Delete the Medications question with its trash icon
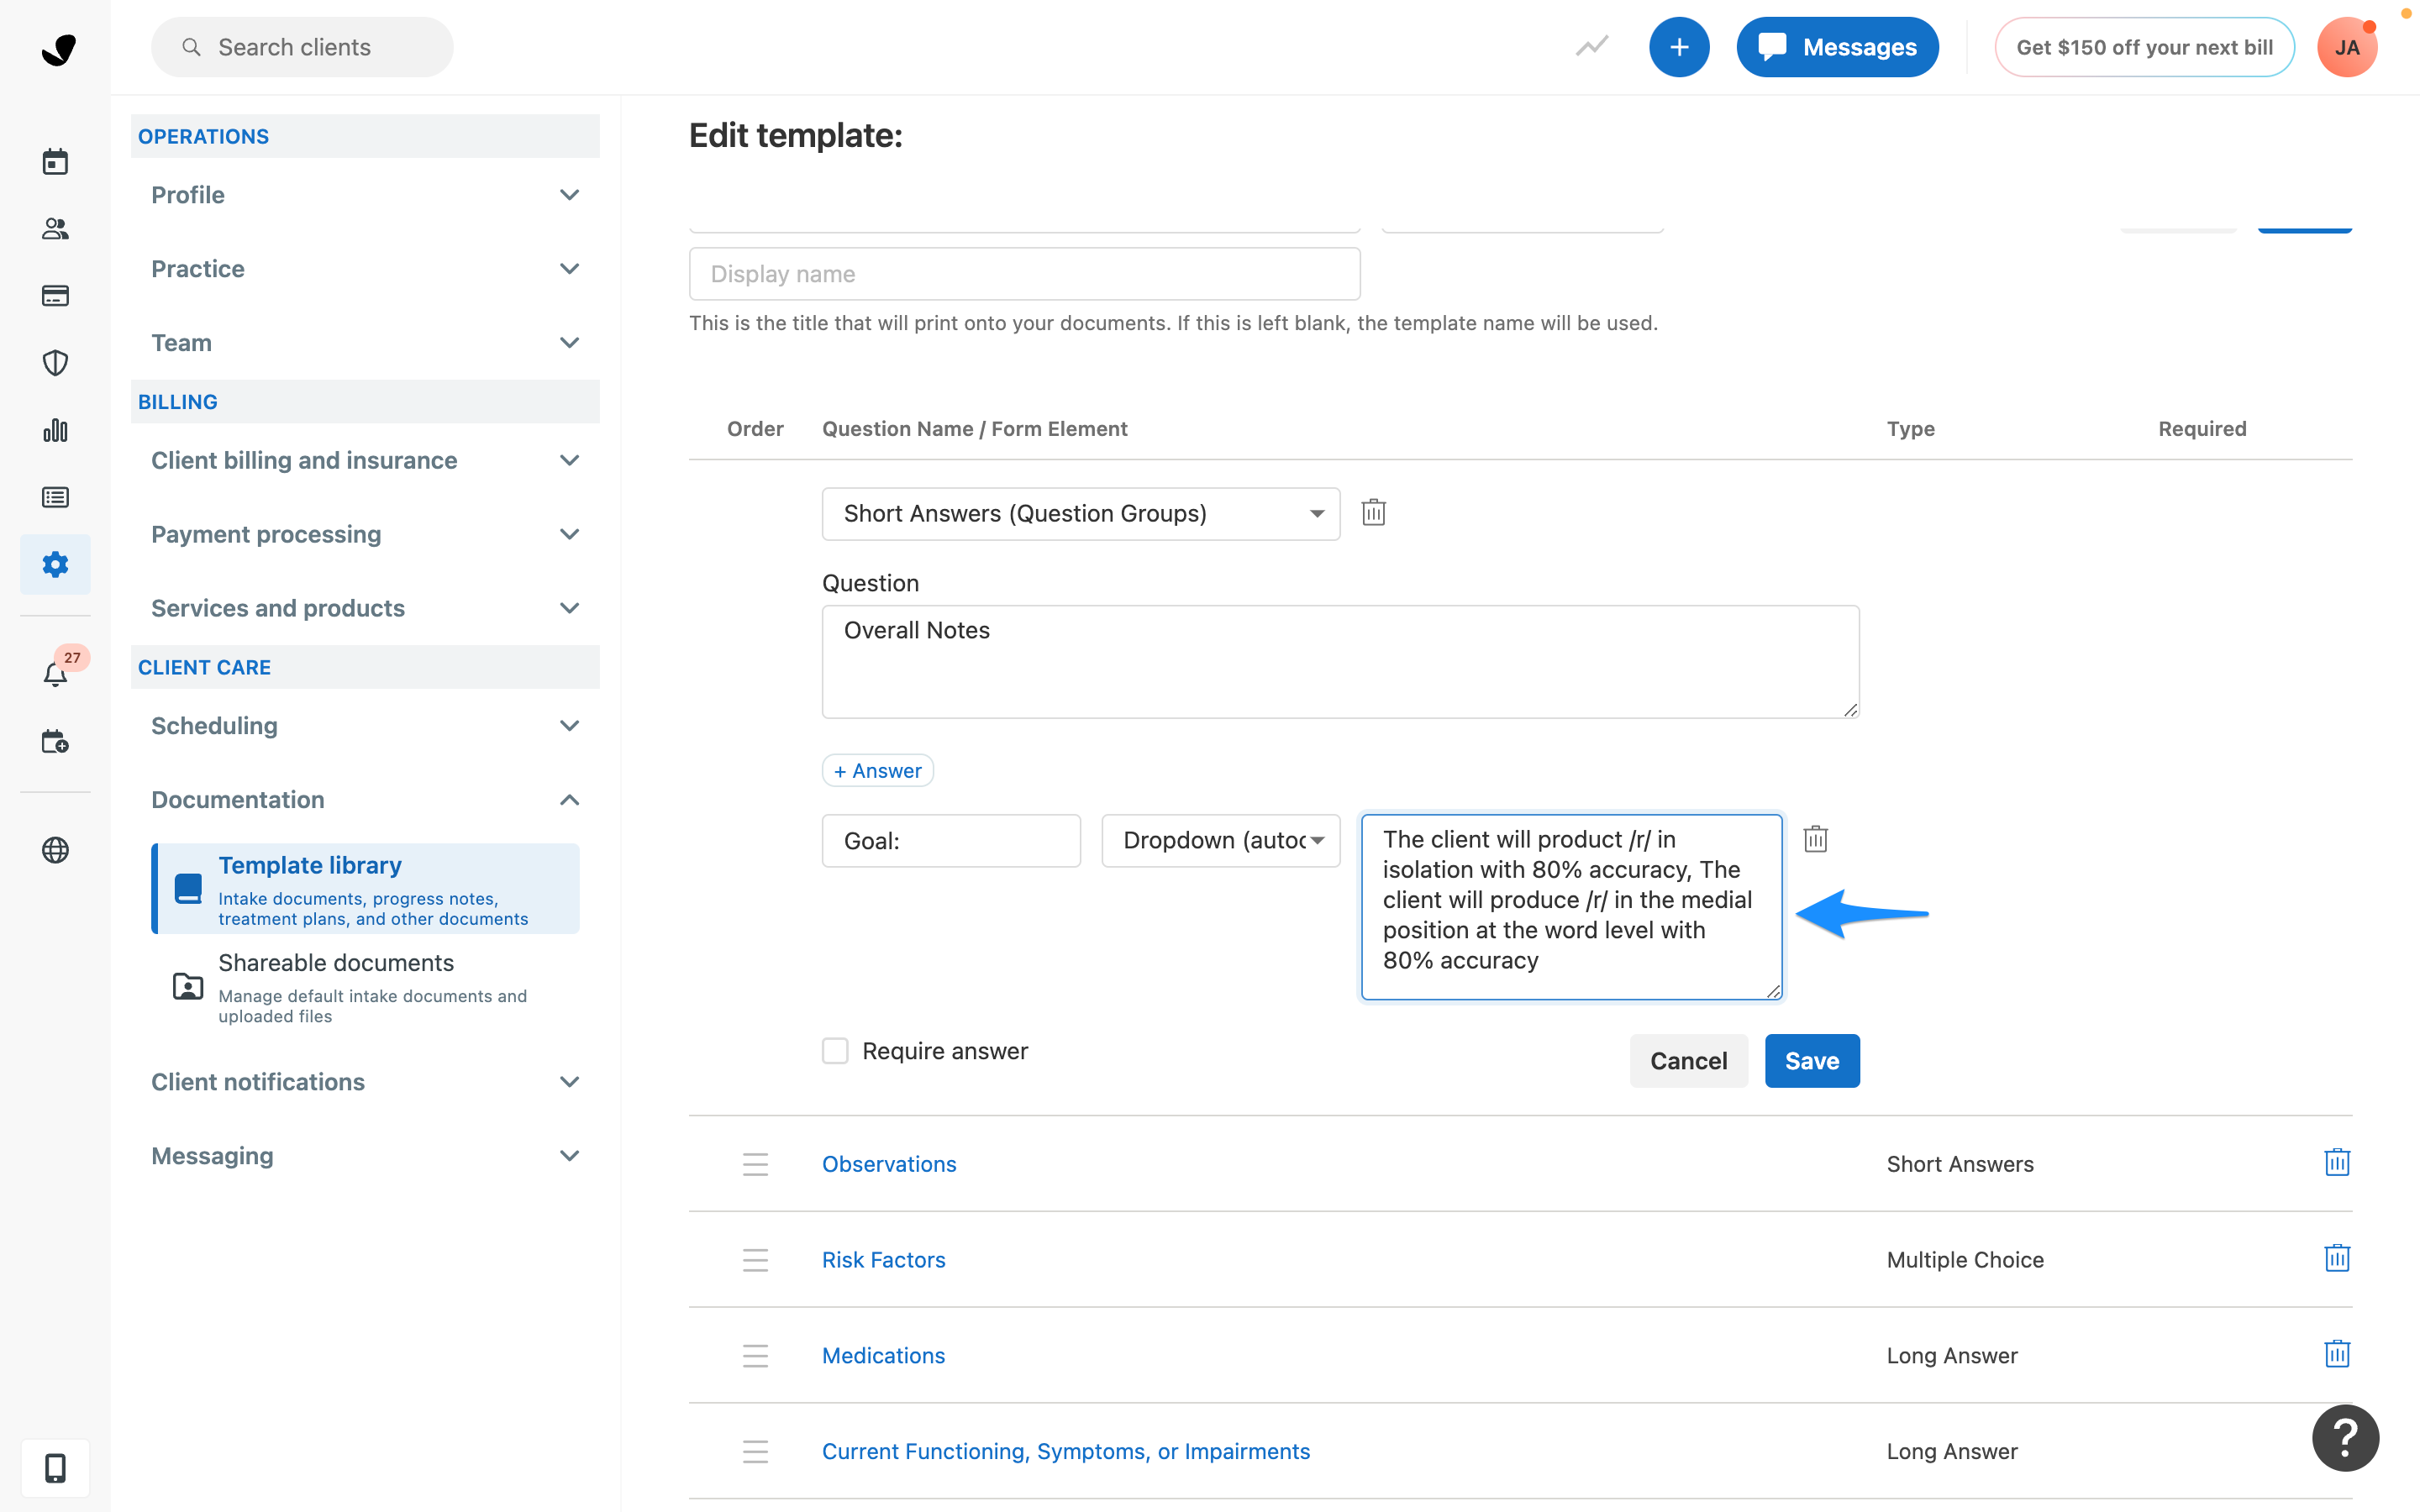Viewport: 2420px width, 1512px height. coord(2337,1354)
